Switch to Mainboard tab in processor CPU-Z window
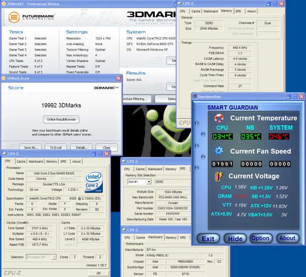306x277 pixels. tap(36, 161)
